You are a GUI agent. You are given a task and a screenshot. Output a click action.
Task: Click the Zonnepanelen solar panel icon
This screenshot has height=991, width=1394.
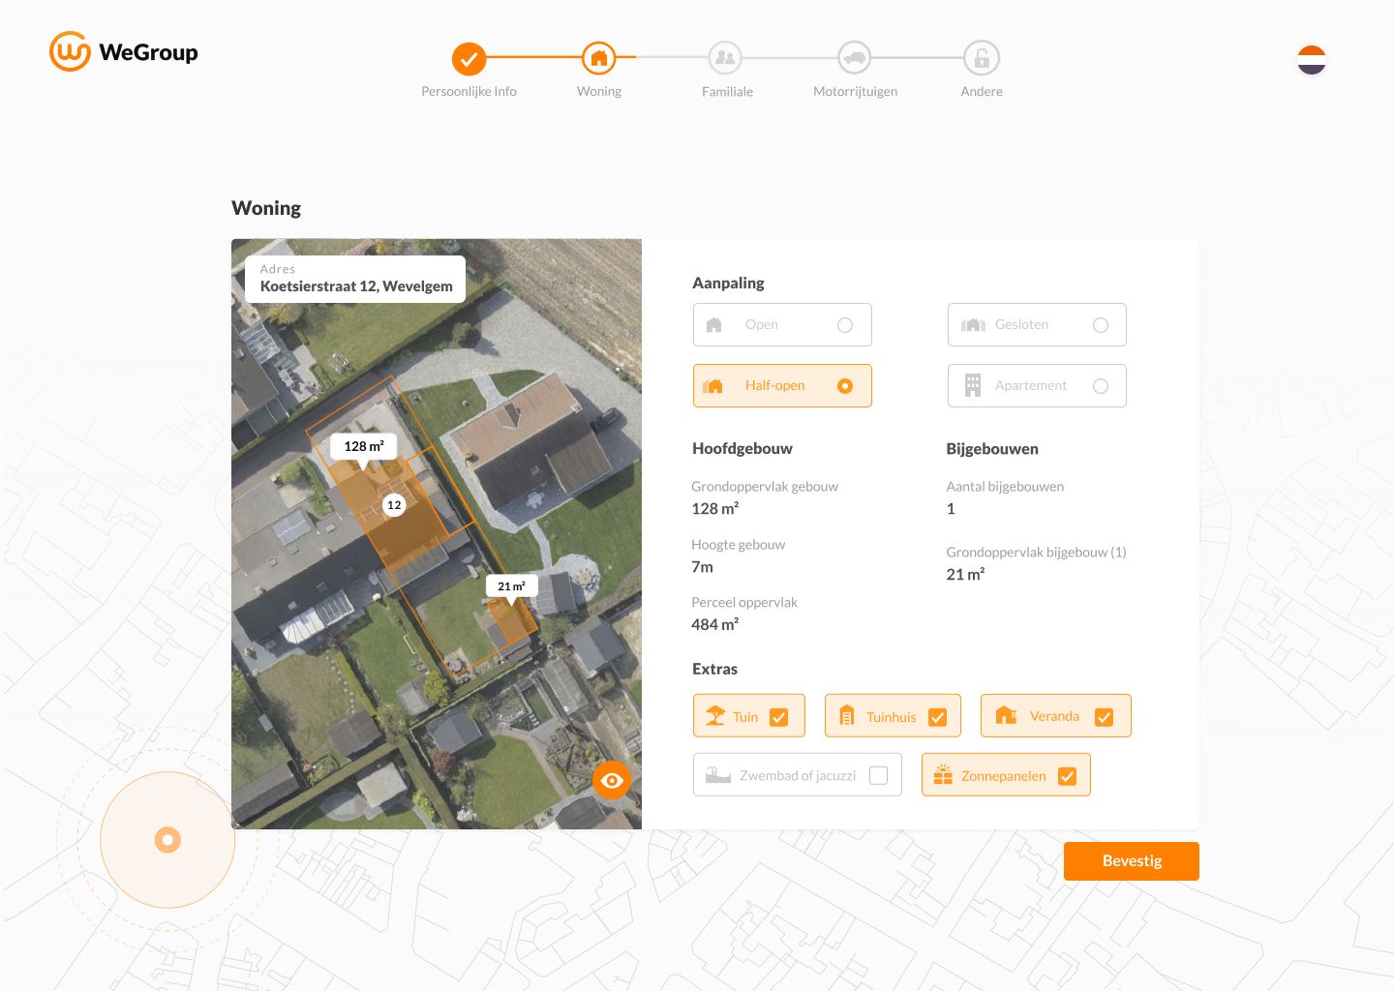point(943,775)
